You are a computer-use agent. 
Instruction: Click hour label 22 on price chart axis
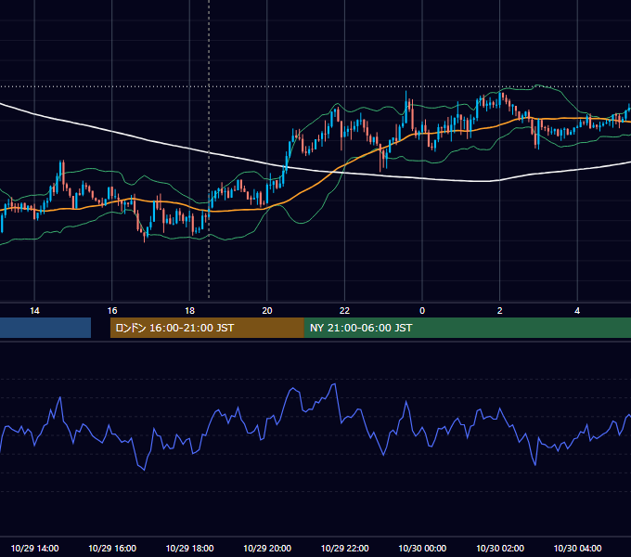pos(344,311)
